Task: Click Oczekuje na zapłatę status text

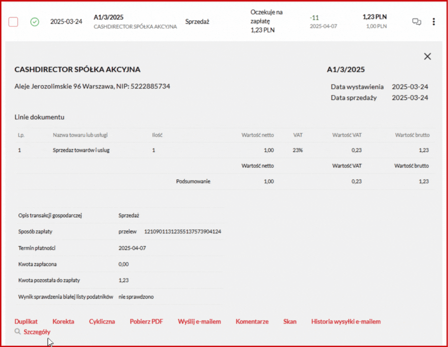Action: [x=267, y=17]
